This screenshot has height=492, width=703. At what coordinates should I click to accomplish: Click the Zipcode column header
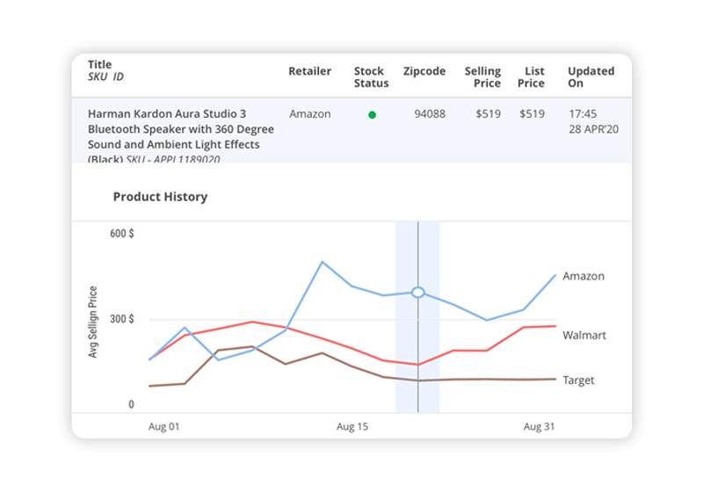tap(424, 71)
